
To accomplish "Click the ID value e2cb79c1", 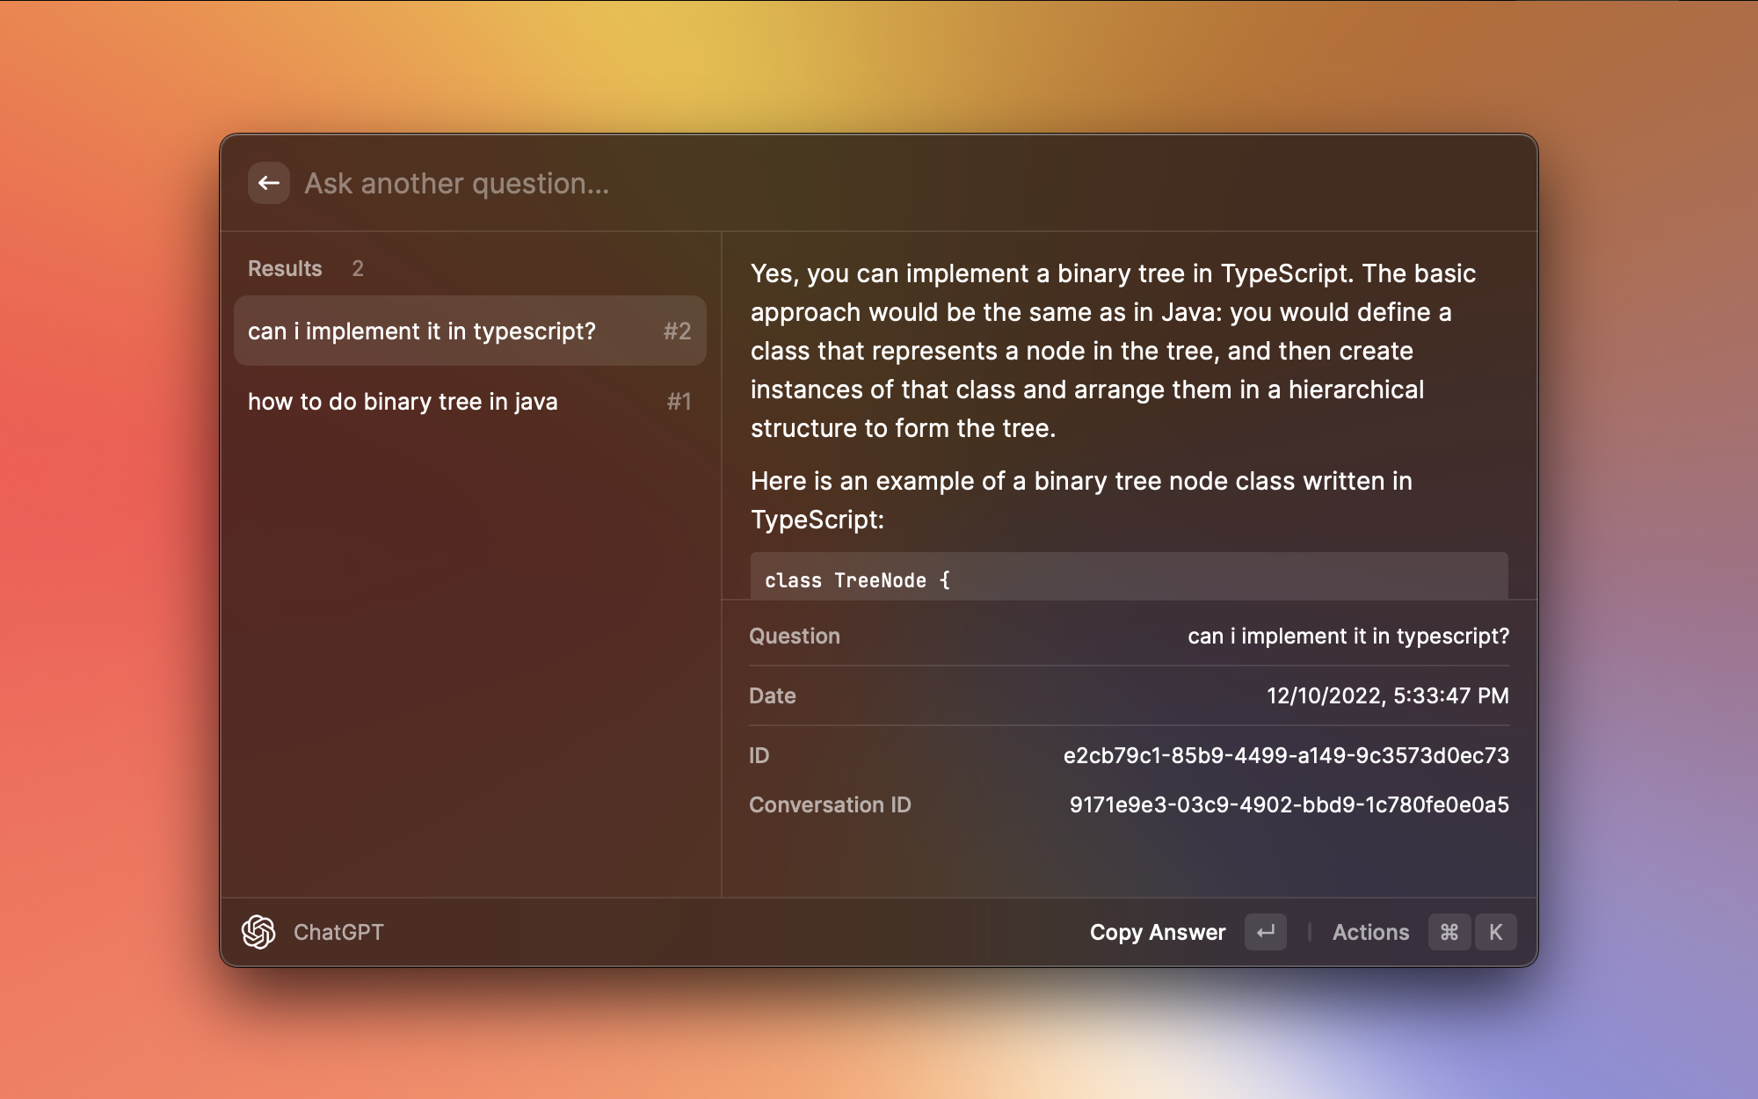I will pos(1285,755).
